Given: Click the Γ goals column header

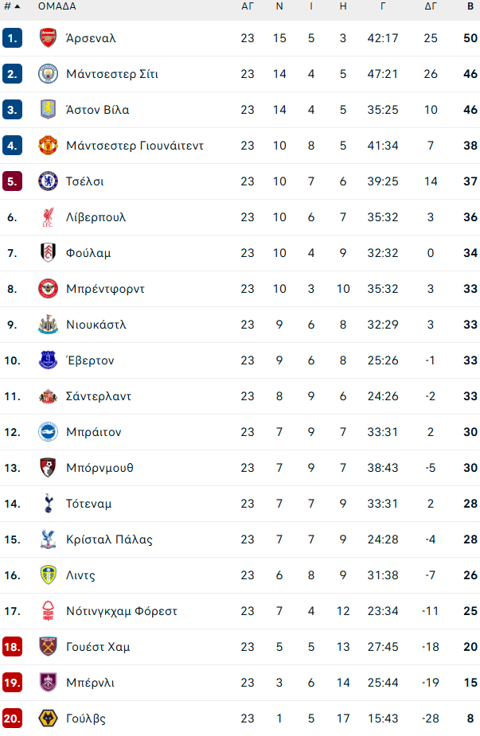Looking at the screenshot, I should [x=383, y=7].
